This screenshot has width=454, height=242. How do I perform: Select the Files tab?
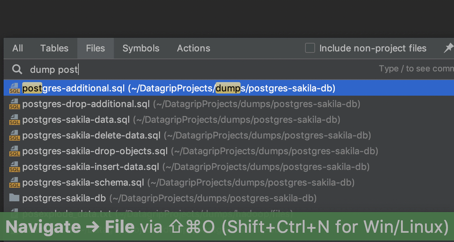coord(95,48)
